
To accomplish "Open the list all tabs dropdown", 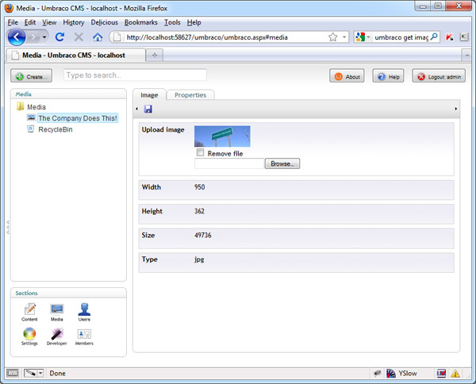I will click(466, 56).
